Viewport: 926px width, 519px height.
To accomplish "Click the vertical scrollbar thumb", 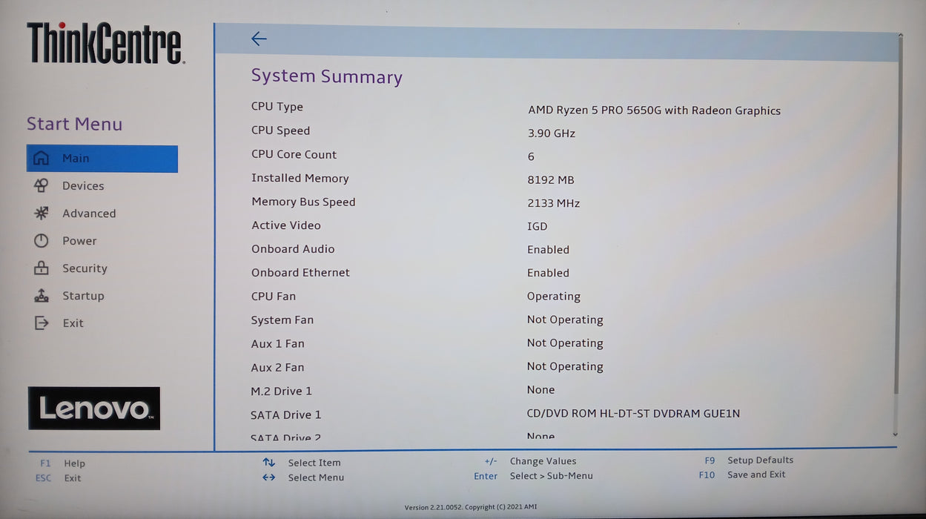I will point(899,215).
